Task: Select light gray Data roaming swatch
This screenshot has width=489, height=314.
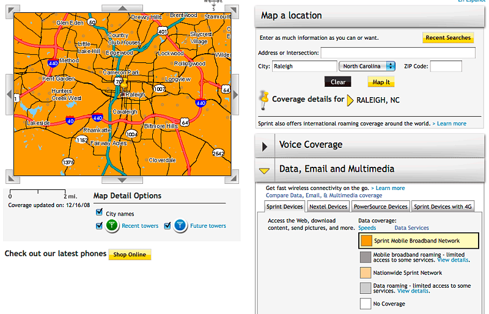Action: (x=366, y=288)
